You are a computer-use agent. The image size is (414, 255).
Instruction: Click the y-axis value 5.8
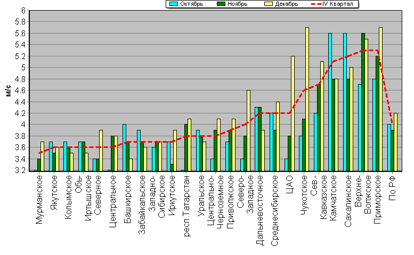(x=20, y=22)
